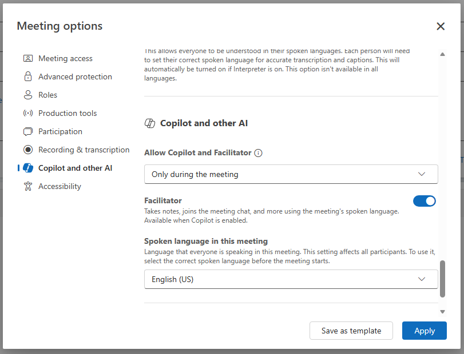
Task: Open the Meeting access section
Action: (x=65, y=58)
